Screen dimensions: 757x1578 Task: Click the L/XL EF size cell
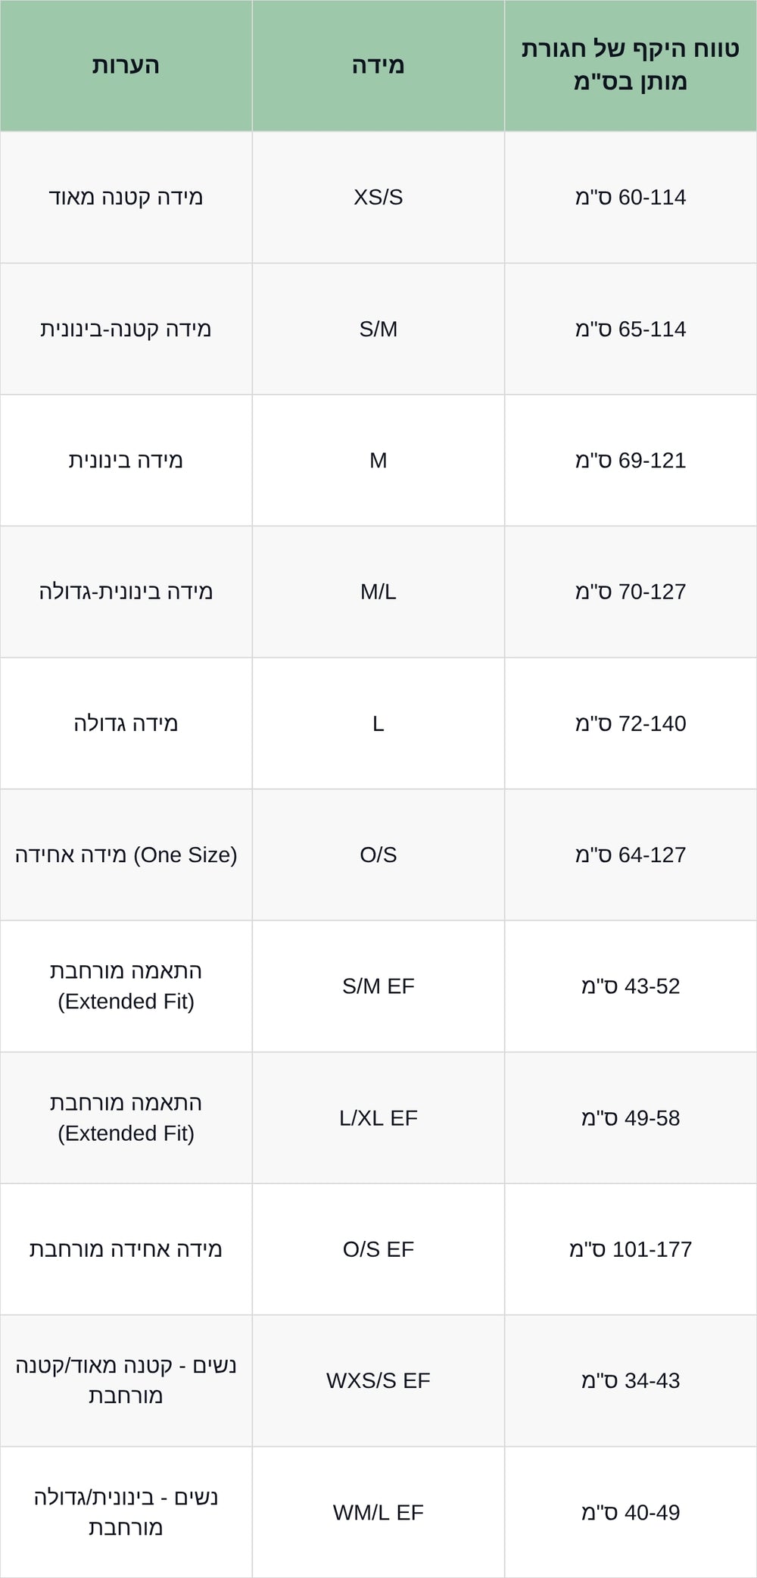pos(378,1118)
